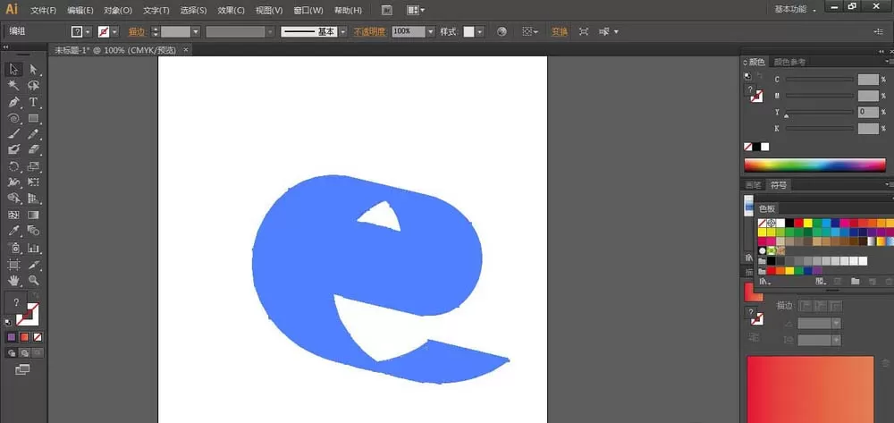894x423 pixels.
Task: Open the 效果(C) menu
Action: pos(231,10)
